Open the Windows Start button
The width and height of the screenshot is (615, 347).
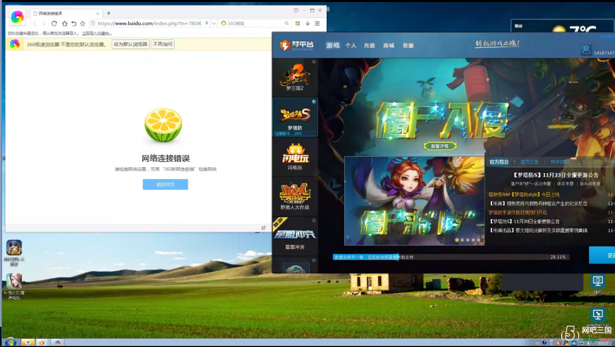pos(10,342)
